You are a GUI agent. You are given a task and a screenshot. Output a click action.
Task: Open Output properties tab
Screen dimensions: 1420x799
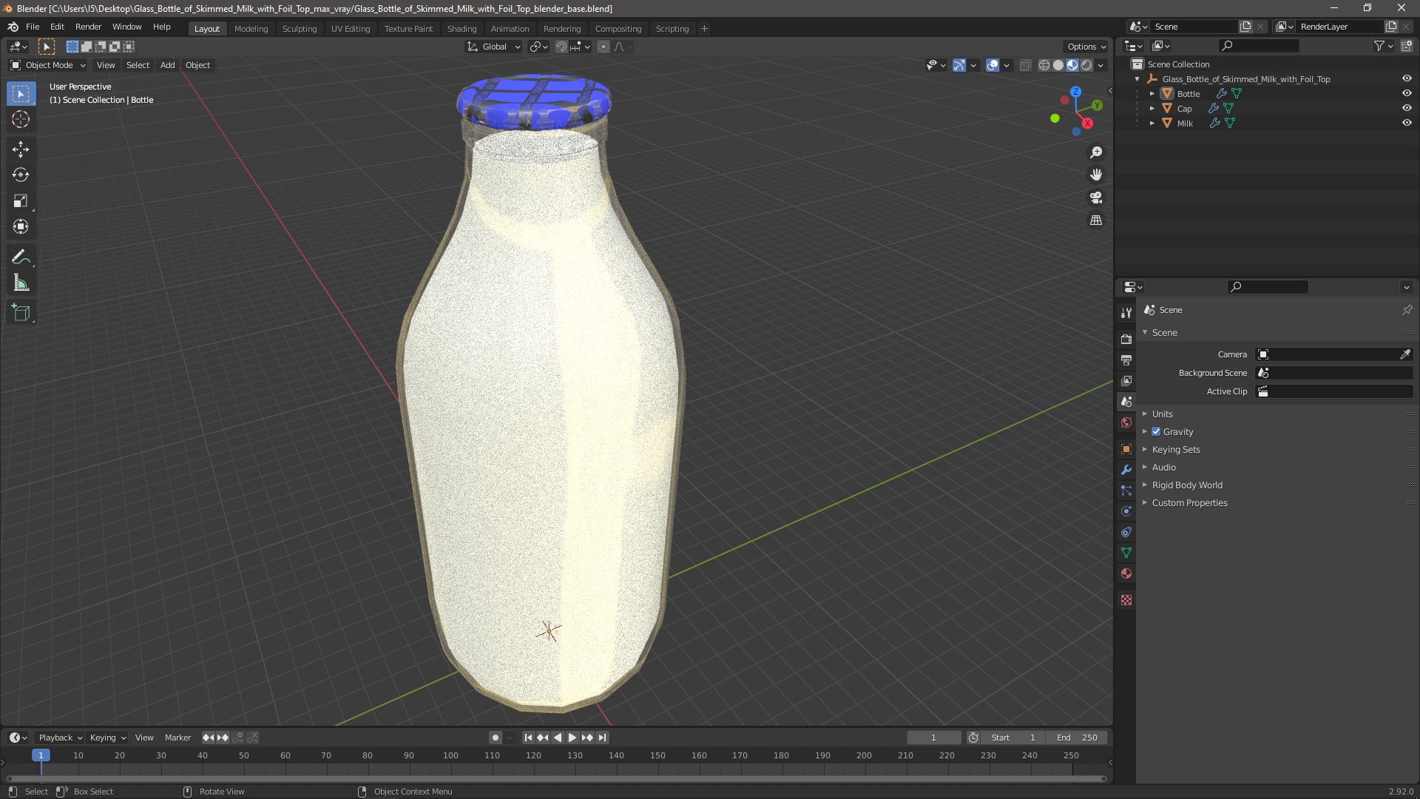click(x=1126, y=360)
